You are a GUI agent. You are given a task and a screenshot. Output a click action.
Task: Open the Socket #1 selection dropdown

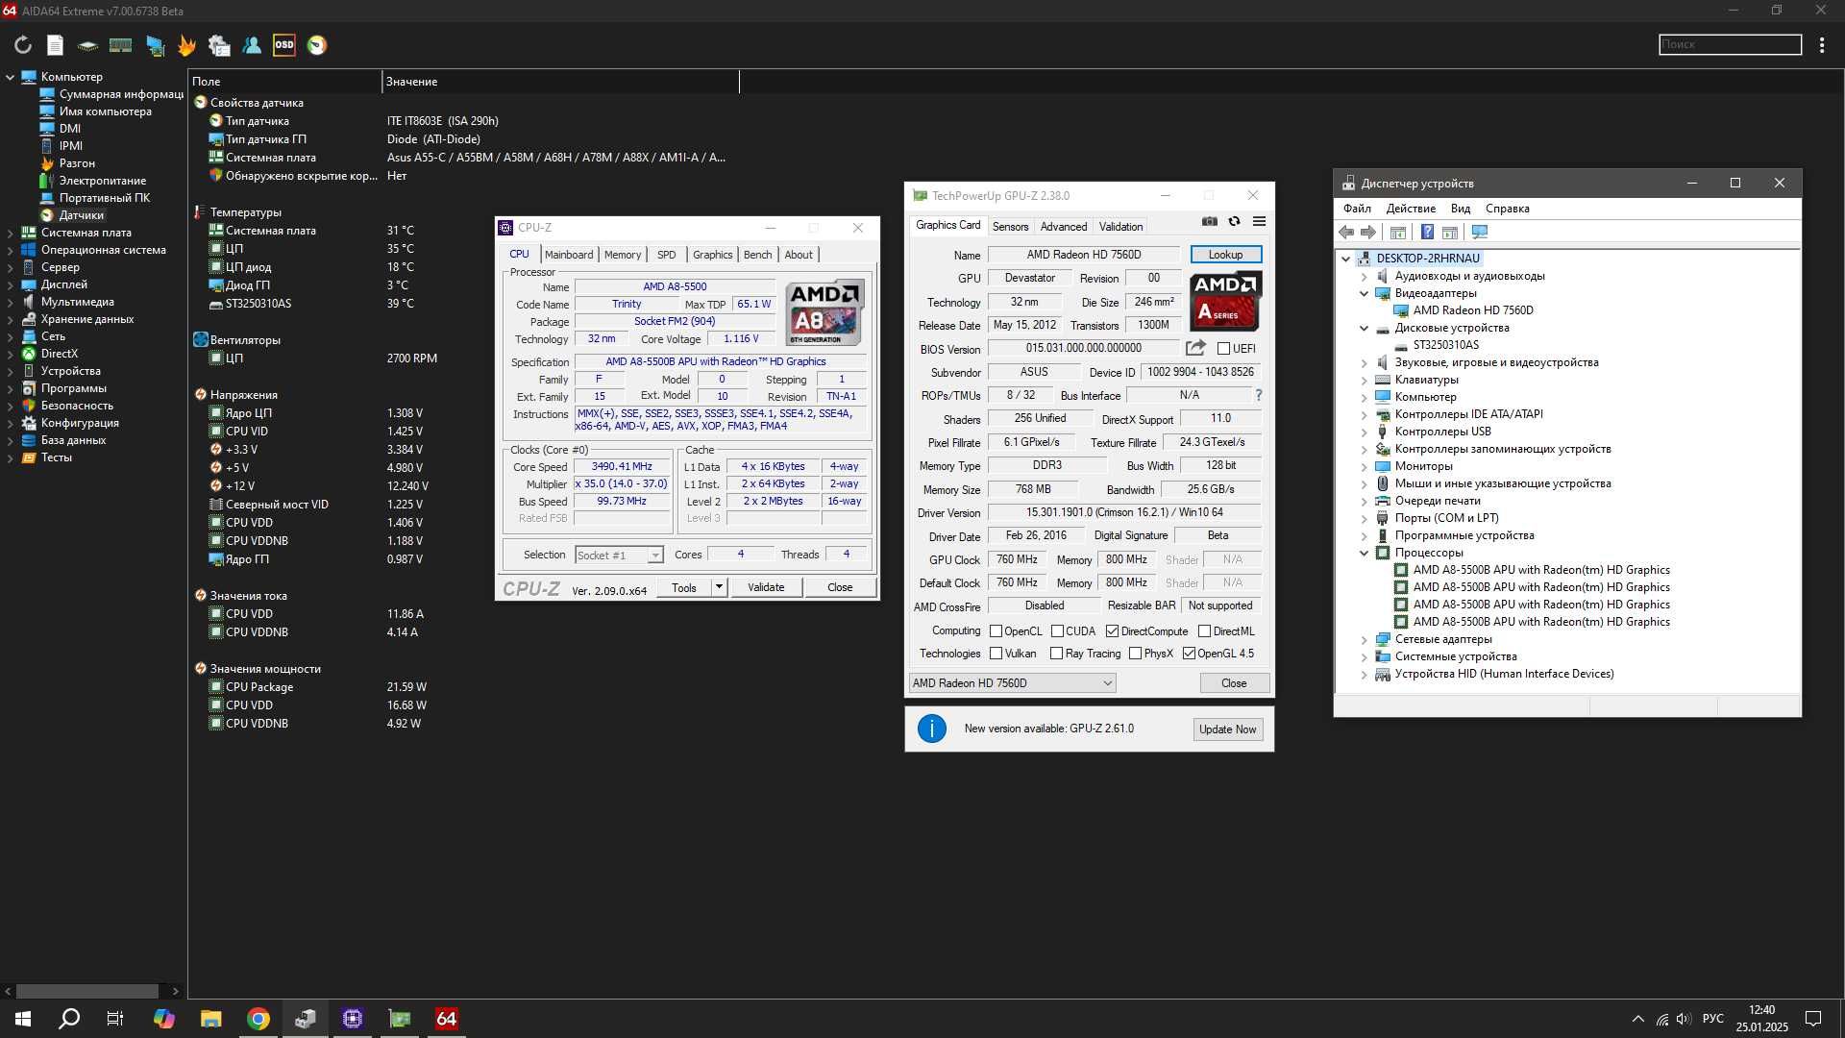pos(619,556)
